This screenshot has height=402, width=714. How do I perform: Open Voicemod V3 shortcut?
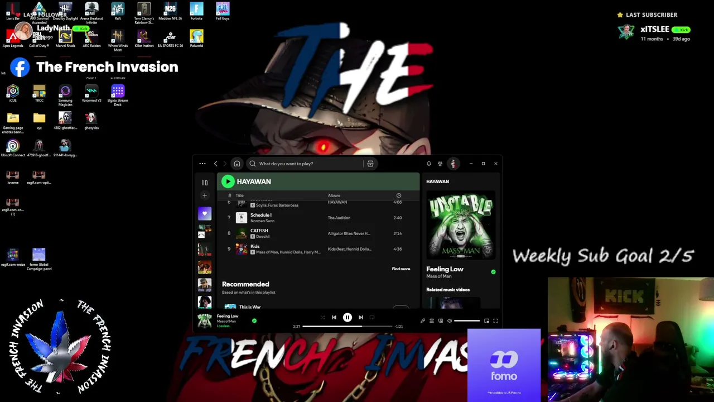[91, 93]
